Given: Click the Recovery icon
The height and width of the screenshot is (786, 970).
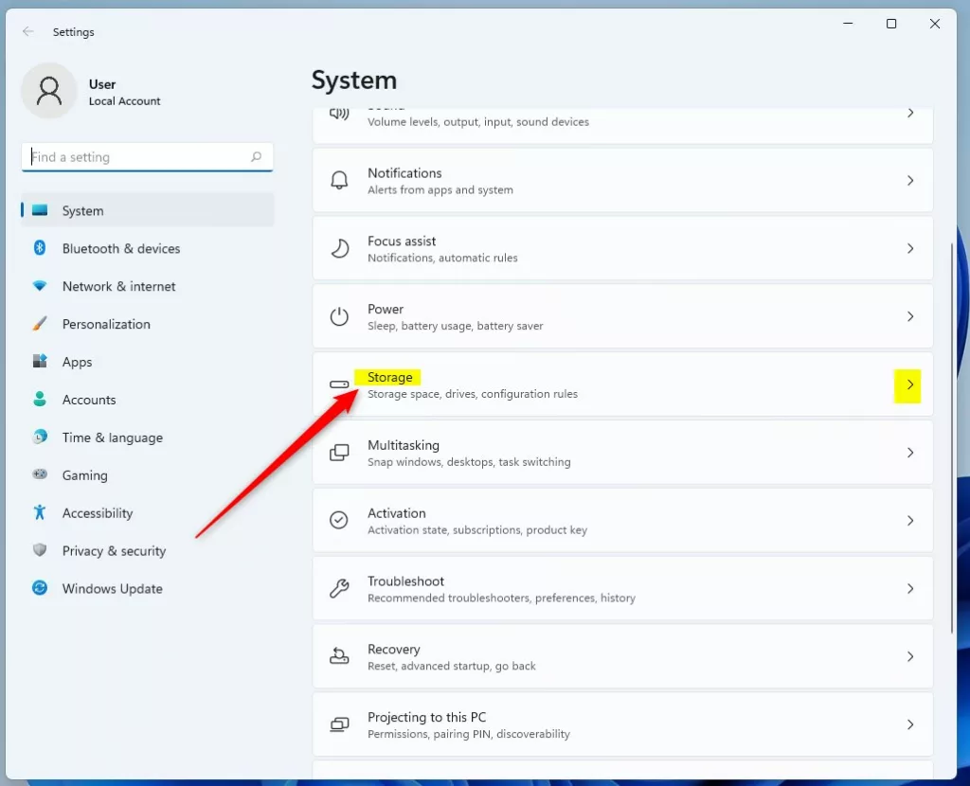Looking at the screenshot, I should click(339, 655).
